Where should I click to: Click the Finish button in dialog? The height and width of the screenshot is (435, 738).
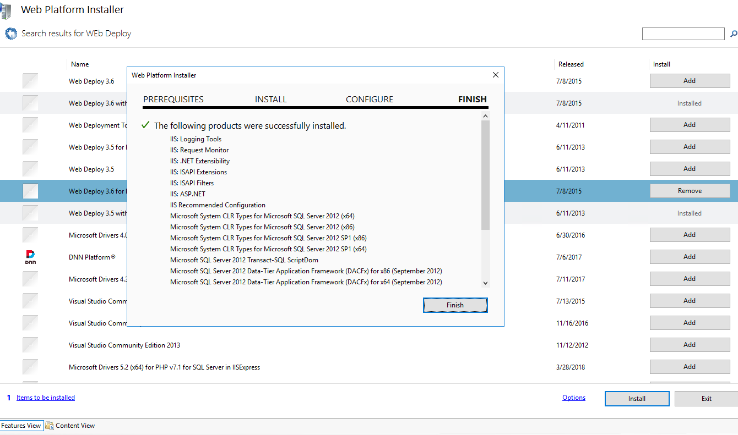point(455,305)
